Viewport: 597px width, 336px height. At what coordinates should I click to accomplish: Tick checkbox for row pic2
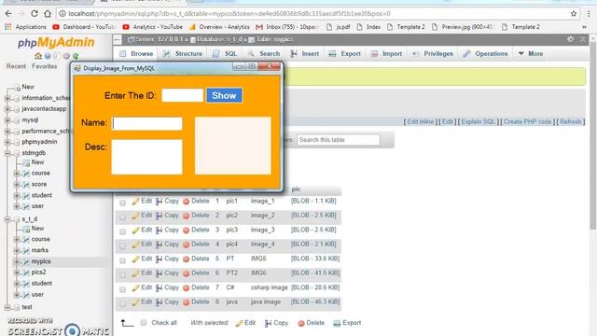[122, 217]
